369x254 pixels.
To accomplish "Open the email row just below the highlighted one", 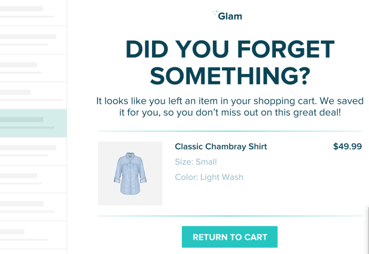I will (x=33, y=151).
